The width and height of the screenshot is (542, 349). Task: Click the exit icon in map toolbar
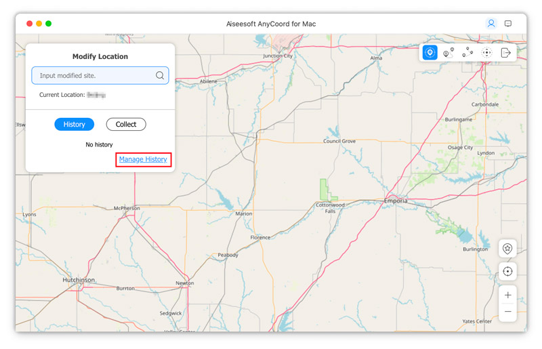(505, 53)
